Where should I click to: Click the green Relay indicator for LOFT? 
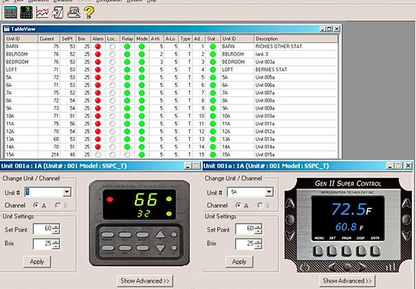point(127,69)
